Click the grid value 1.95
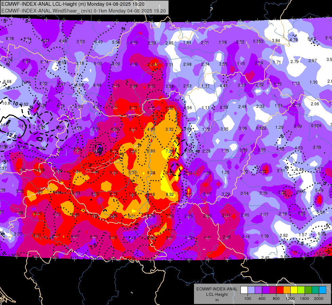Image resolution: width=332 pixels, height=305 pixels. point(39,192)
